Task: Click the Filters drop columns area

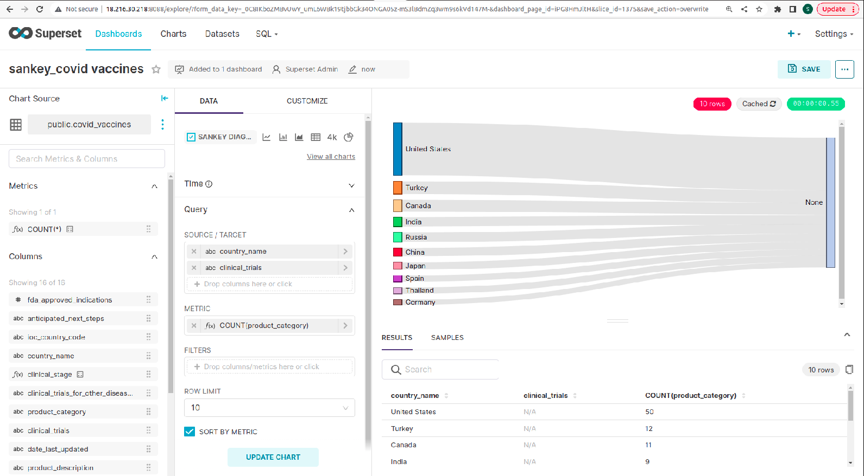Action: tap(269, 367)
